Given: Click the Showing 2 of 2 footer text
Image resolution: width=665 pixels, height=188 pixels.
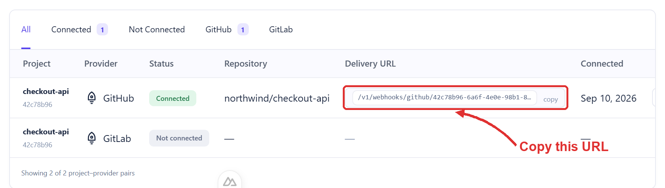Looking at the screenshot, I should pyautogui.click(x=78, y=173).
